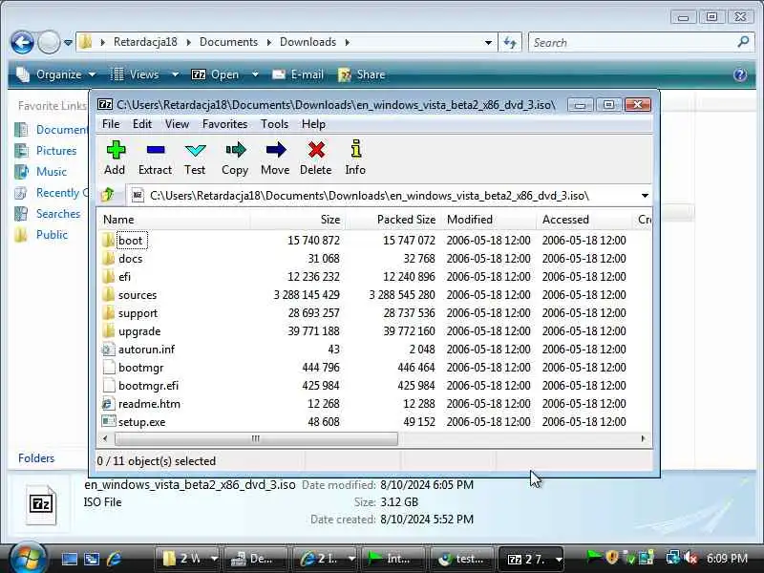Select the sources folder
This screenshot has width=764, height=573.
pos(137,295)
